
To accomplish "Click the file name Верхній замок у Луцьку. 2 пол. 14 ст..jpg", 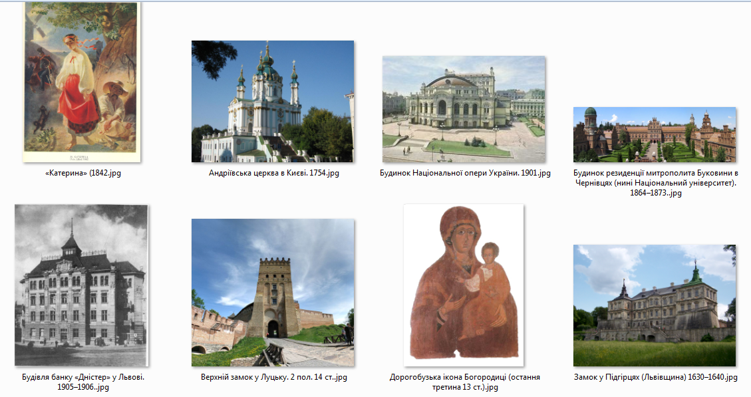I will [274, 377].
